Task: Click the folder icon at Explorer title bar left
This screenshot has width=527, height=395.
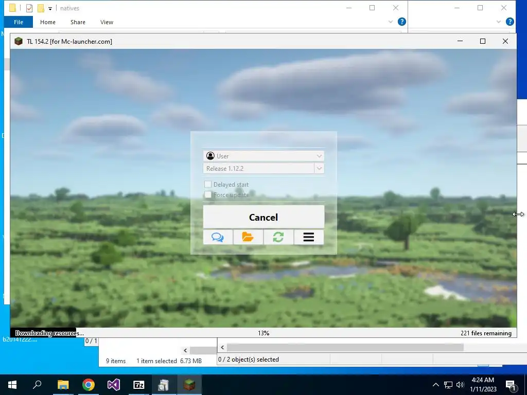Action: (x=12, y=8)
